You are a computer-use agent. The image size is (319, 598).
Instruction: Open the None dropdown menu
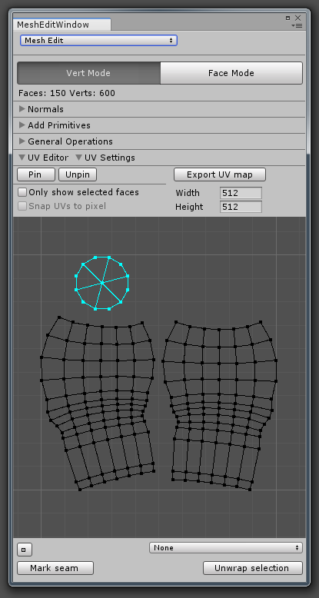click(226, 548)
